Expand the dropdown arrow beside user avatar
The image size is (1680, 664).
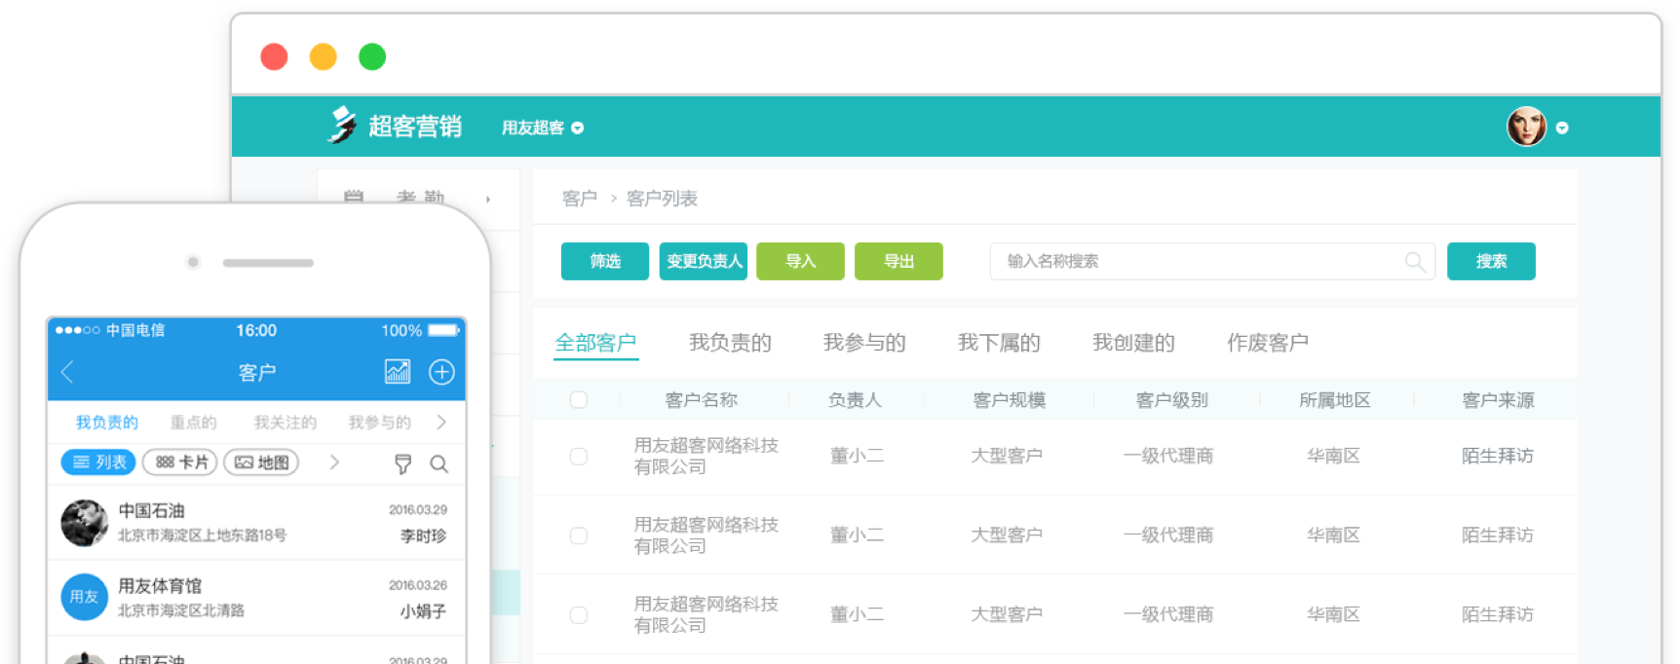click(x=1562, y=128)
